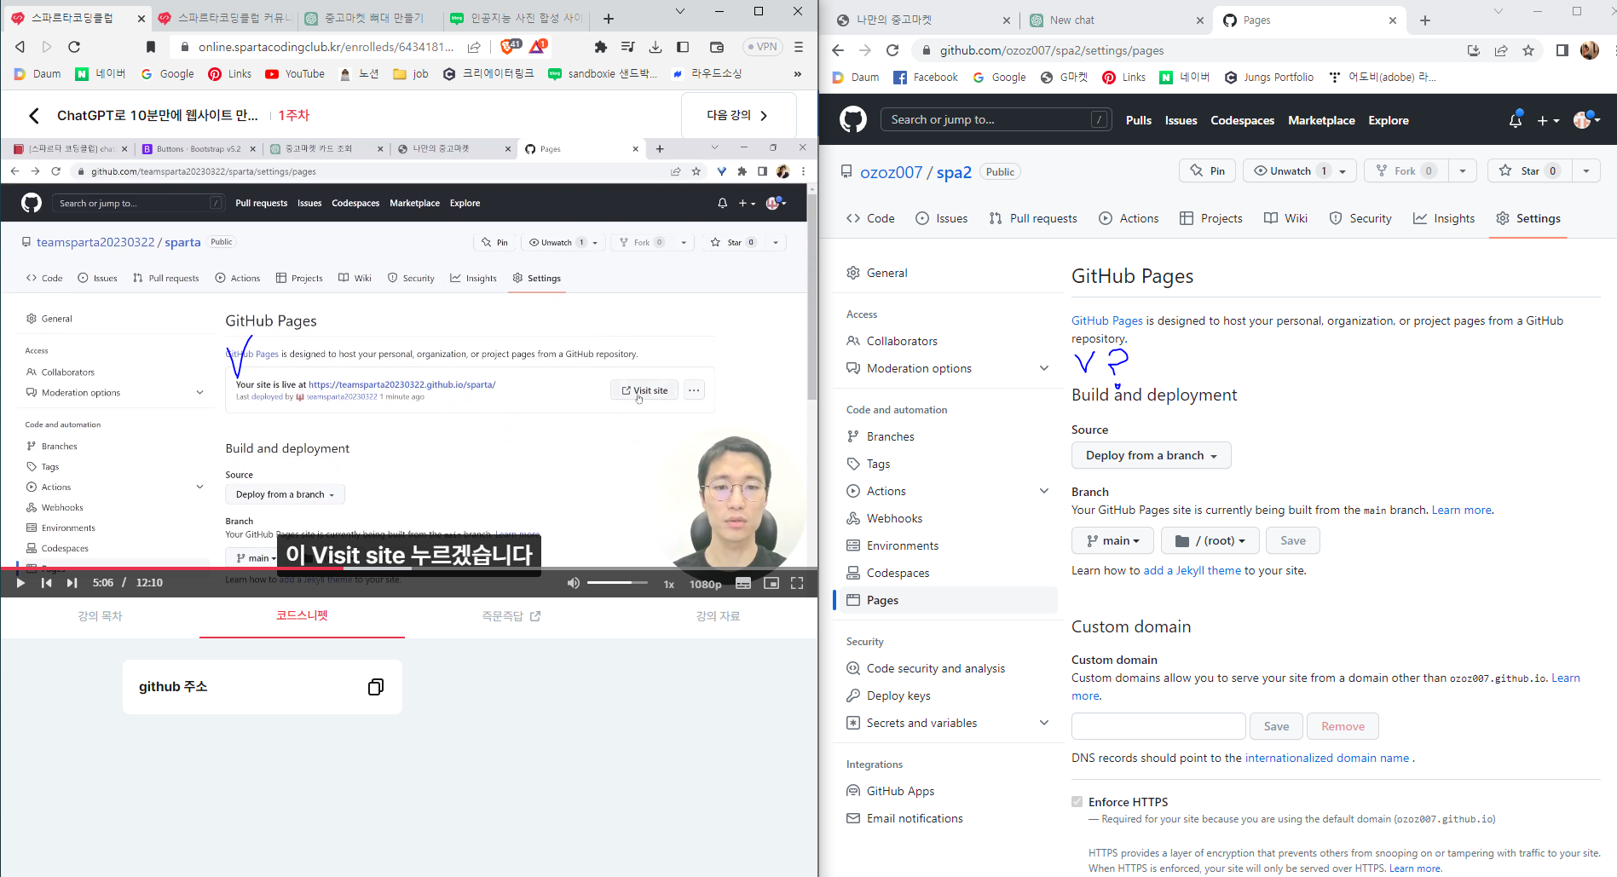
Task: Open Email notifications settings
Action: tap(949, 818)
